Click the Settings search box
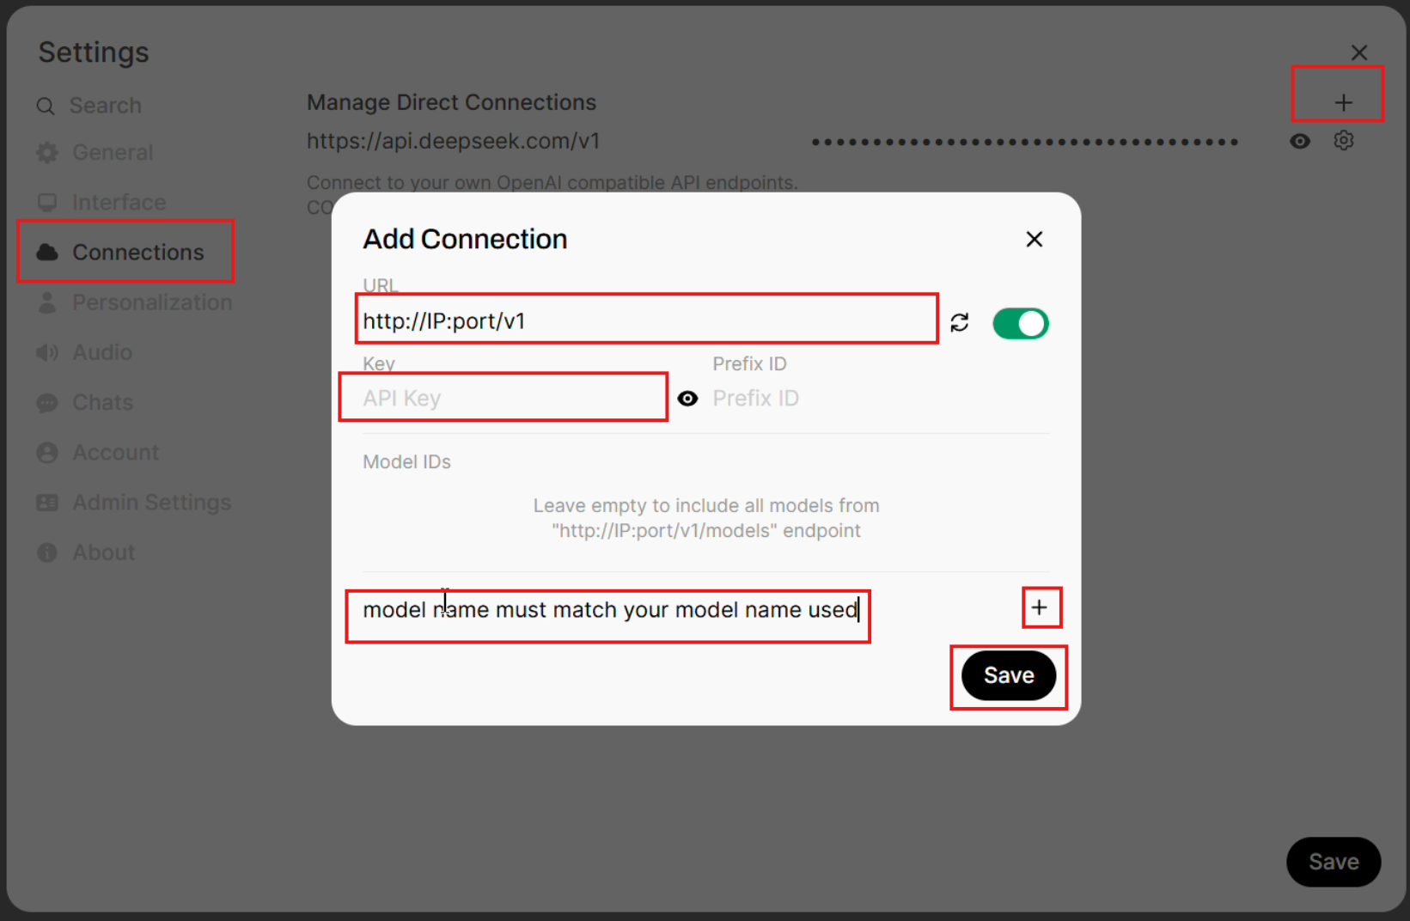 coord(105,106)
